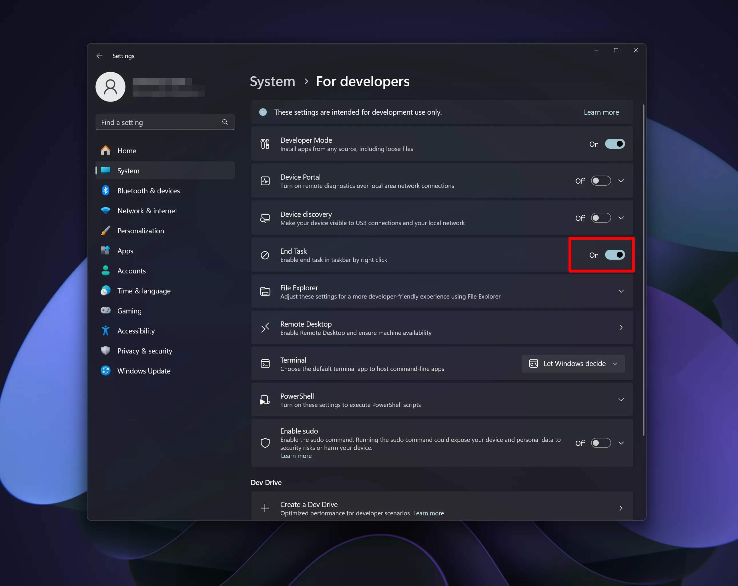Click the user profile avatar
Image resolution: width=738 pixels, height=586 pixels.
click(110, 87)
